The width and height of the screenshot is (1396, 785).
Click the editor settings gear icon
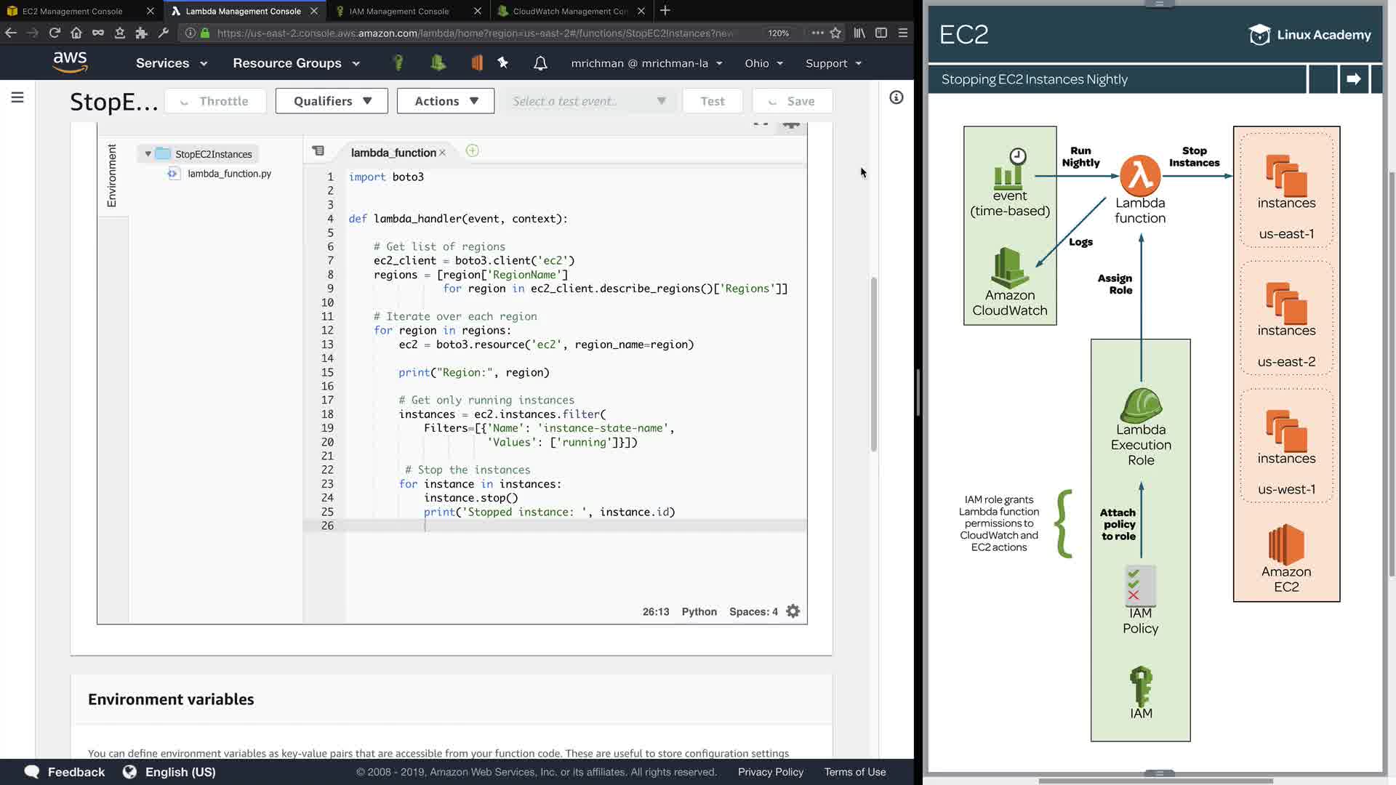click(x=793, y=611)
